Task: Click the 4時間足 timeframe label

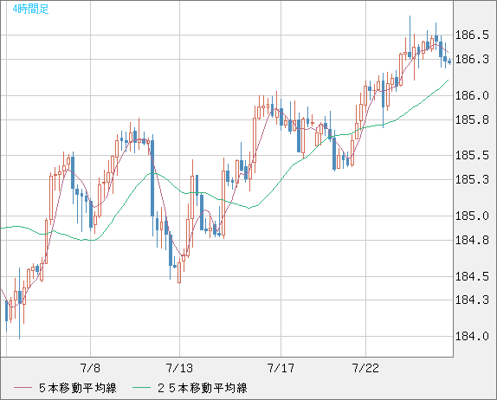Action: [31, 9]
